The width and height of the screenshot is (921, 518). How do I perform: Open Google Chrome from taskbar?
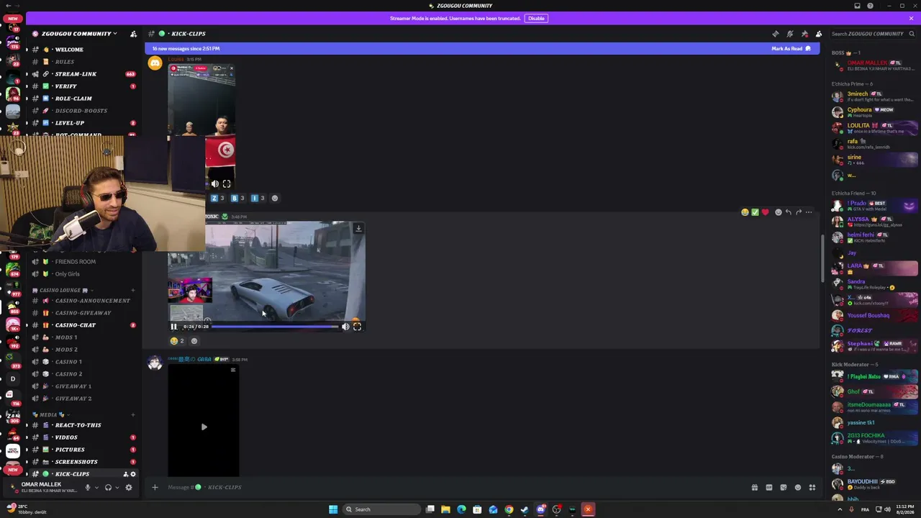pyautogui.click(x=509, y=509)
